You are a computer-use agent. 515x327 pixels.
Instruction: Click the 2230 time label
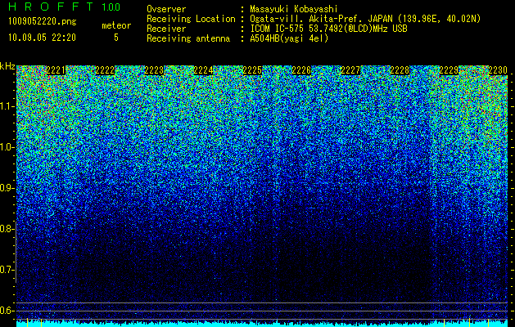[498, 70]
